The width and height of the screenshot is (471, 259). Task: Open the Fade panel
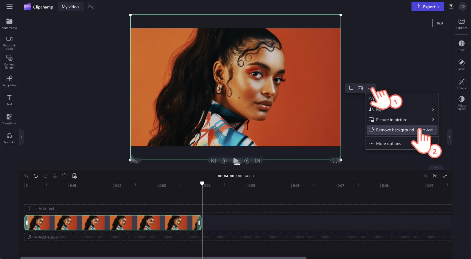tap(461, 46)
